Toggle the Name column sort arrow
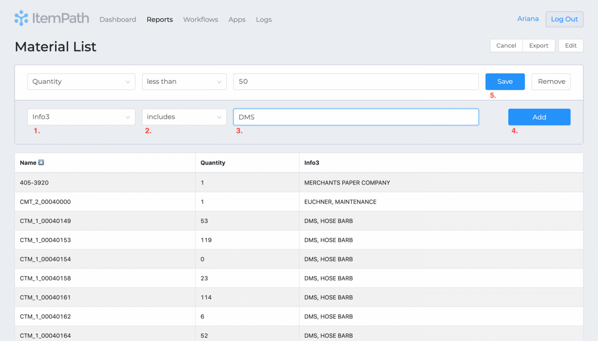 41,162
